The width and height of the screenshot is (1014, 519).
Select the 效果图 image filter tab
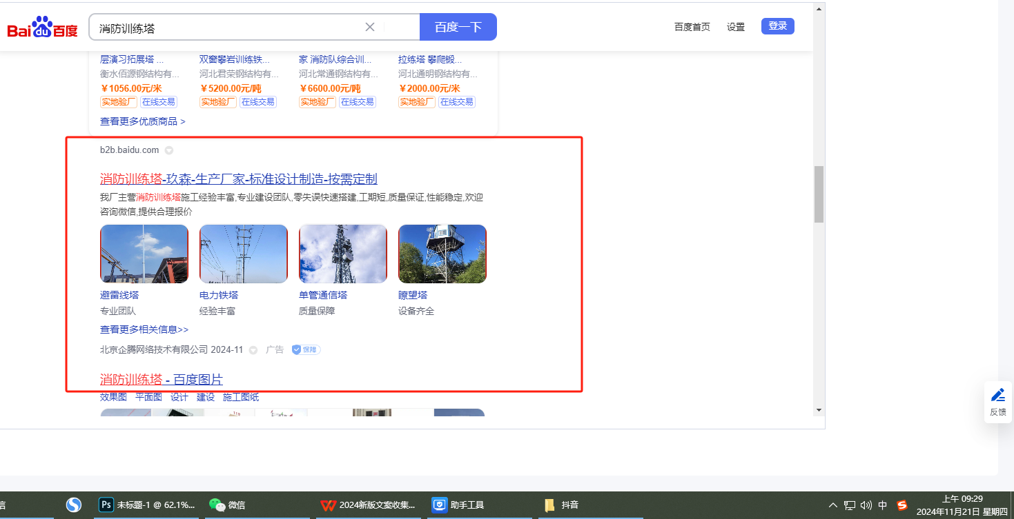click(113, 397)
